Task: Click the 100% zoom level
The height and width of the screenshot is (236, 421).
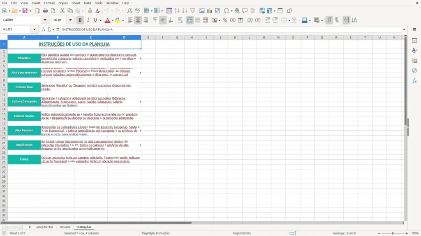Action: coord(415,233)
